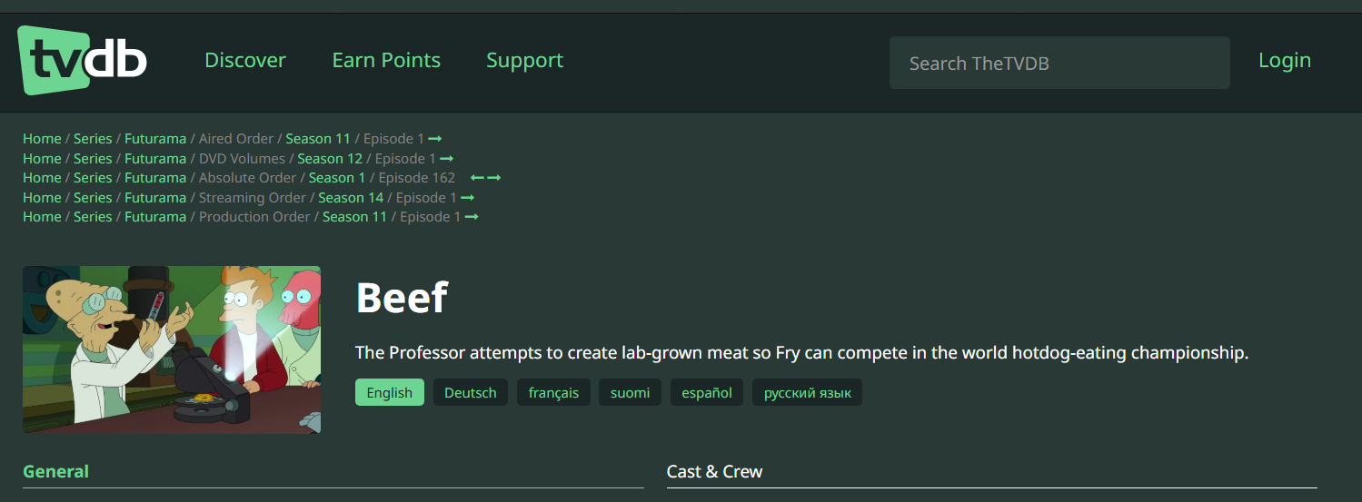Switch the overview to русский язык
Image resolution: width=1362 pixels, height=502 pixels.
808,392
